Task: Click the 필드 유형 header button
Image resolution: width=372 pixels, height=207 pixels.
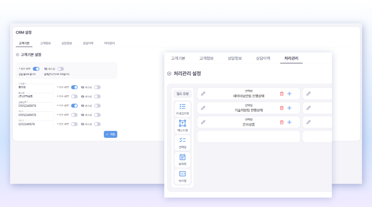Action: coord(182,94)
